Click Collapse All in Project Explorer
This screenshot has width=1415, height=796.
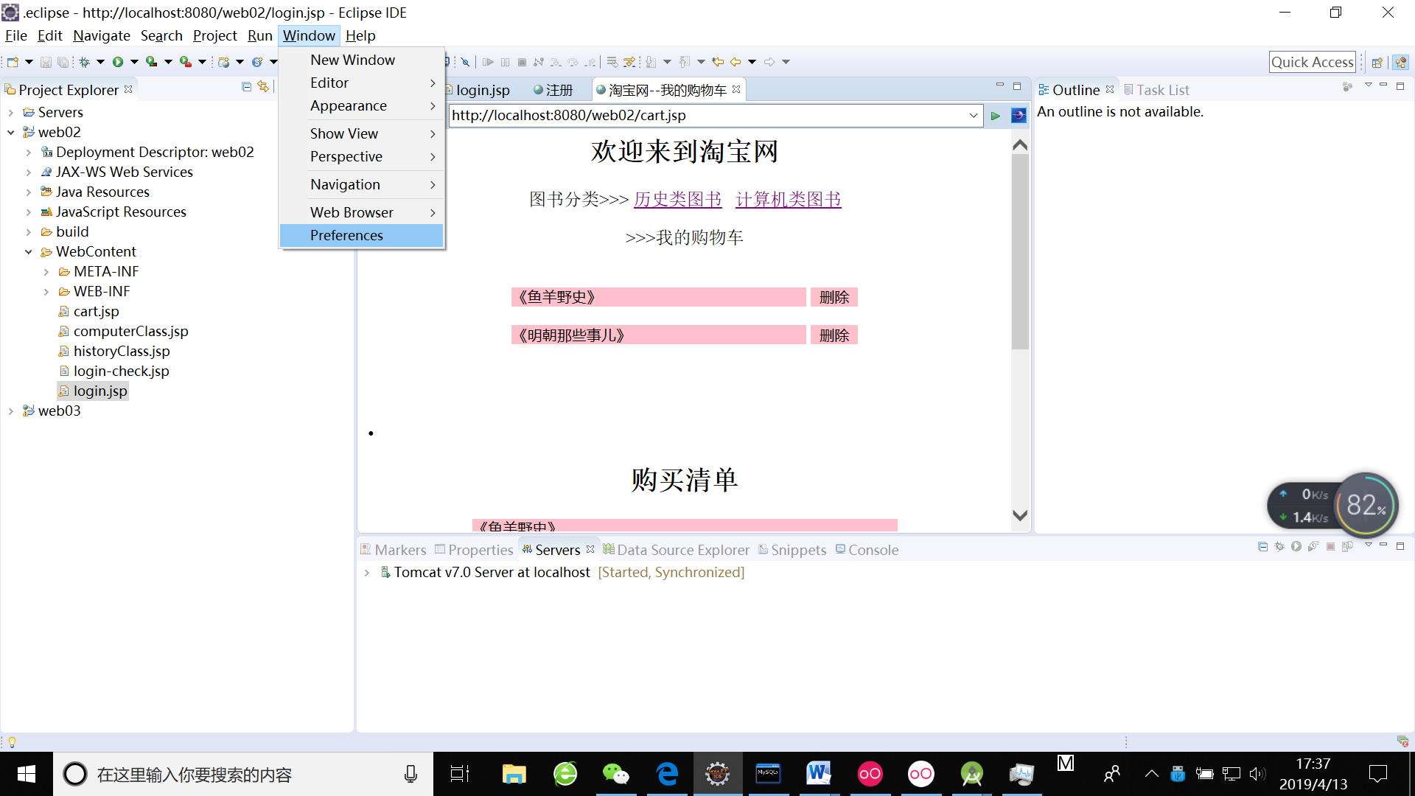tap(246, 87)
